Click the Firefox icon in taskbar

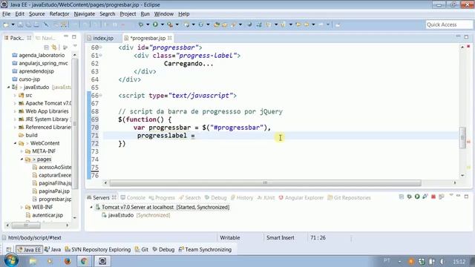68,261
